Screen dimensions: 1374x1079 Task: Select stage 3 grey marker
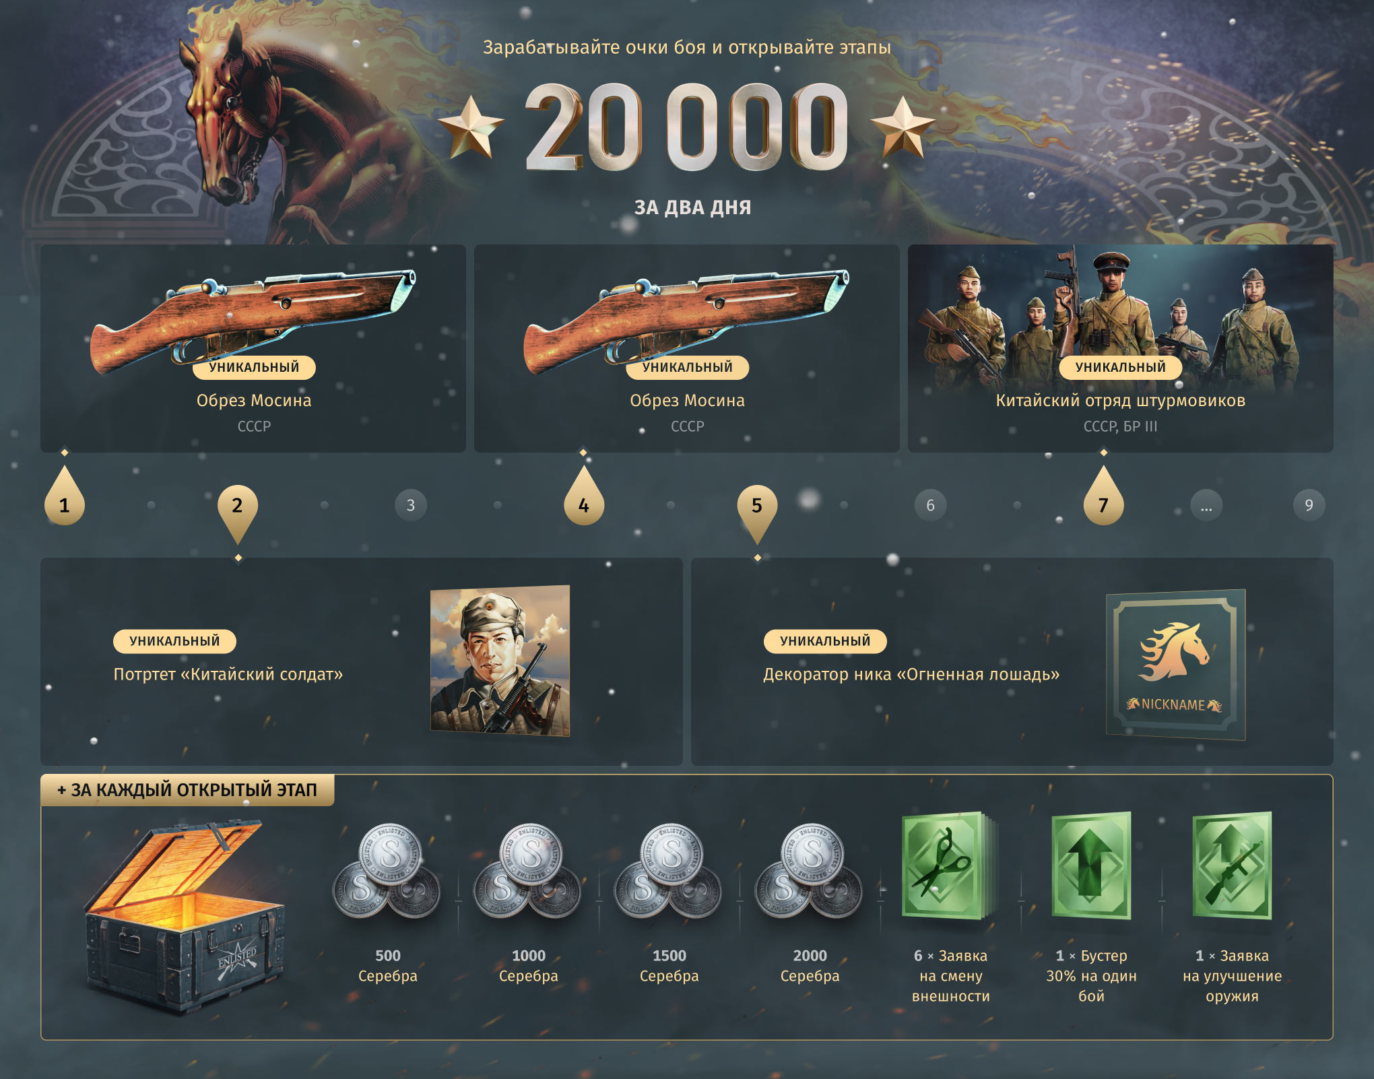411,505
